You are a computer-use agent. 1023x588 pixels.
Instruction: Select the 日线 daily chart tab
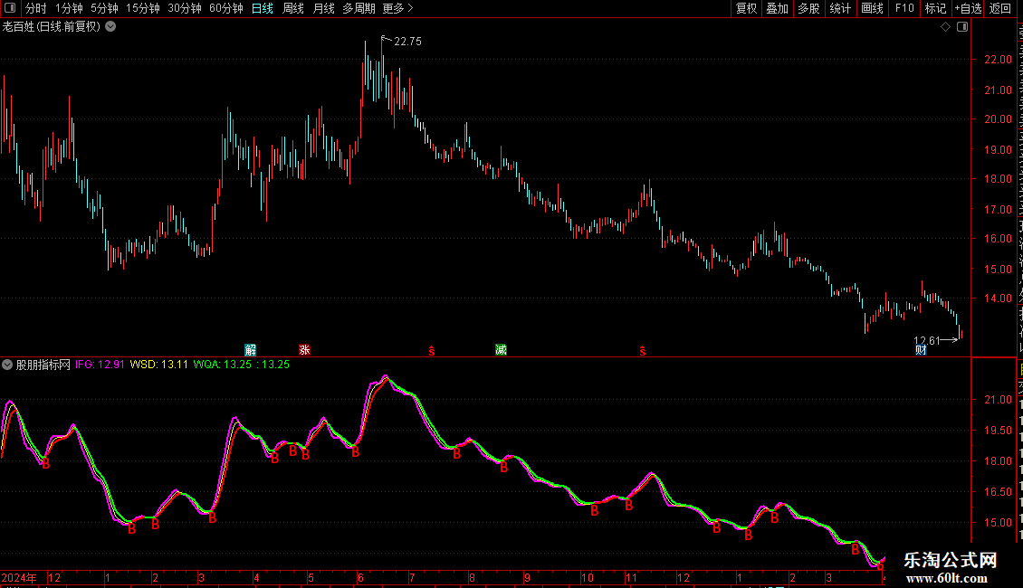(x=263, y=8)
